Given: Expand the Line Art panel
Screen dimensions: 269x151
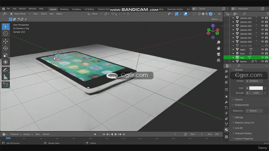Looking at the screenshot, I should click(239, 128).
